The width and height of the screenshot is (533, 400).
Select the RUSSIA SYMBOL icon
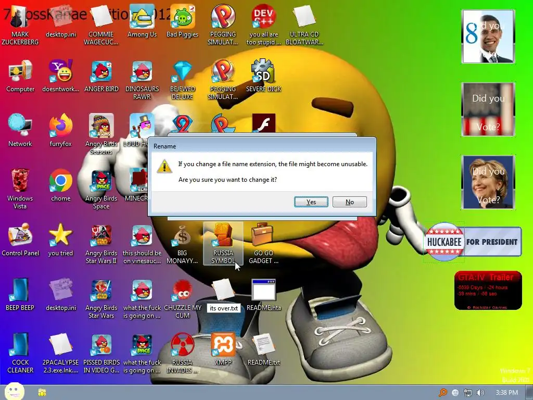[223, 244]
